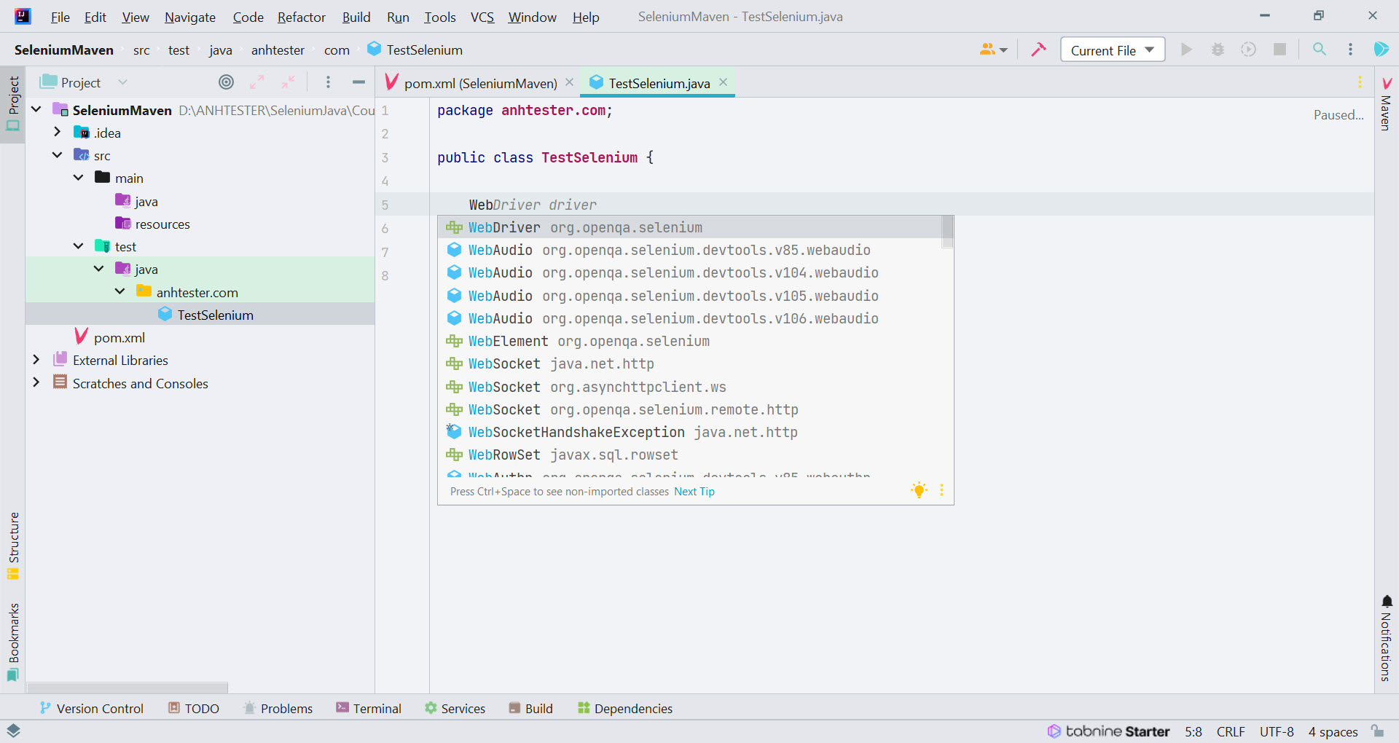Viewport: 1399px width, 743px height.
Task: Collapse the SeleniumMaven root node
Action: point(36,110)
